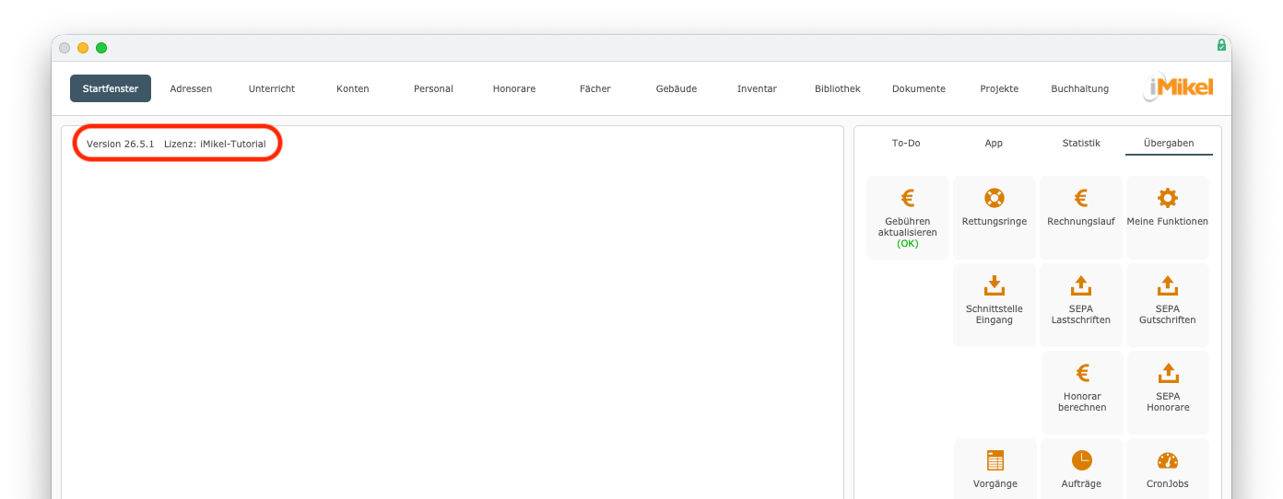
Task: Open Meine Funktionen gear icon
Action: (1168, 197)
